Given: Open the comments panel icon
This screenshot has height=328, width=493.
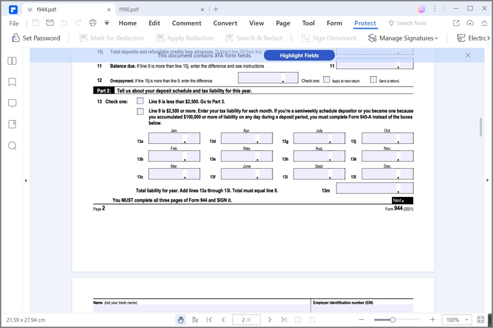Looking at the screenshot, I should pyautogui.click(x=12, y=103).
